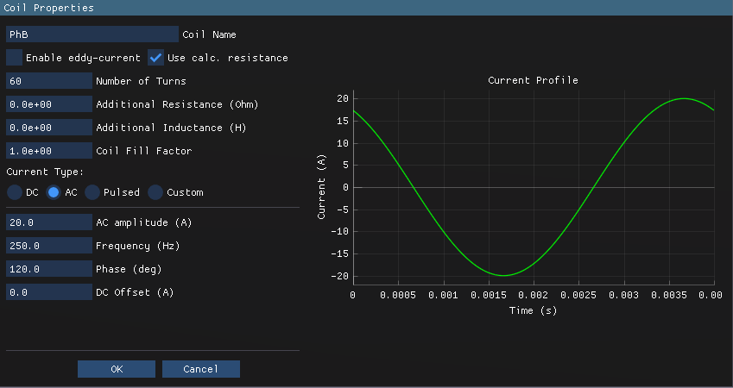Screen dimensions: 733x388
Task: Click the AC amplitude (A) field
Action: coord(49,222)
